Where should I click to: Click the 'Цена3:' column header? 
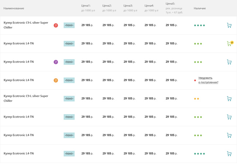[x=128, y=5]
